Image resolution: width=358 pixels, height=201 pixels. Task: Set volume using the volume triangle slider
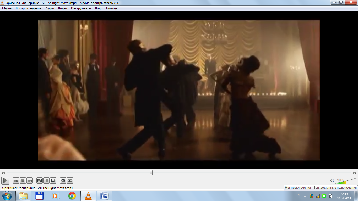(346, 181)
